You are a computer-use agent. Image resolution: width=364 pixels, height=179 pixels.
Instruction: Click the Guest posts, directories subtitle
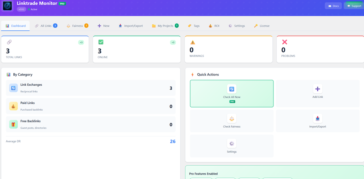34,128
